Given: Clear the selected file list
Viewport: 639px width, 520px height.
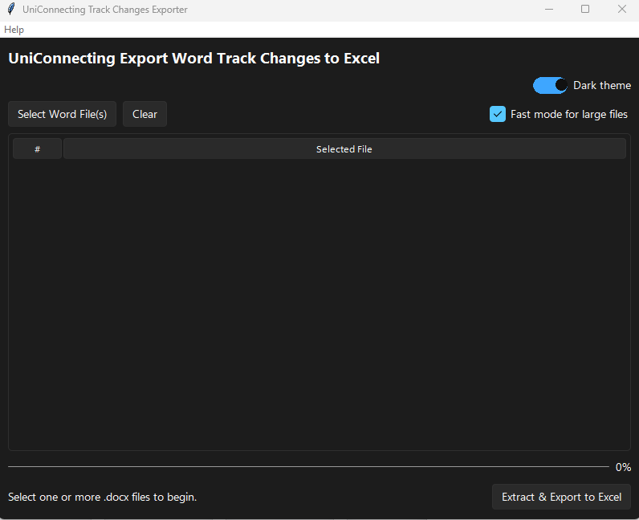Looking at the screenshot, I should tap(144, 114).
